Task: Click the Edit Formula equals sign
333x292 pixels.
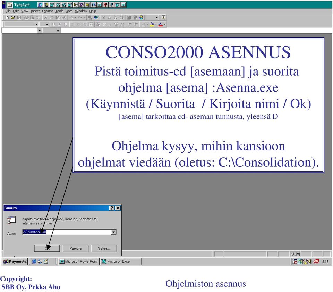Action: 58,31
